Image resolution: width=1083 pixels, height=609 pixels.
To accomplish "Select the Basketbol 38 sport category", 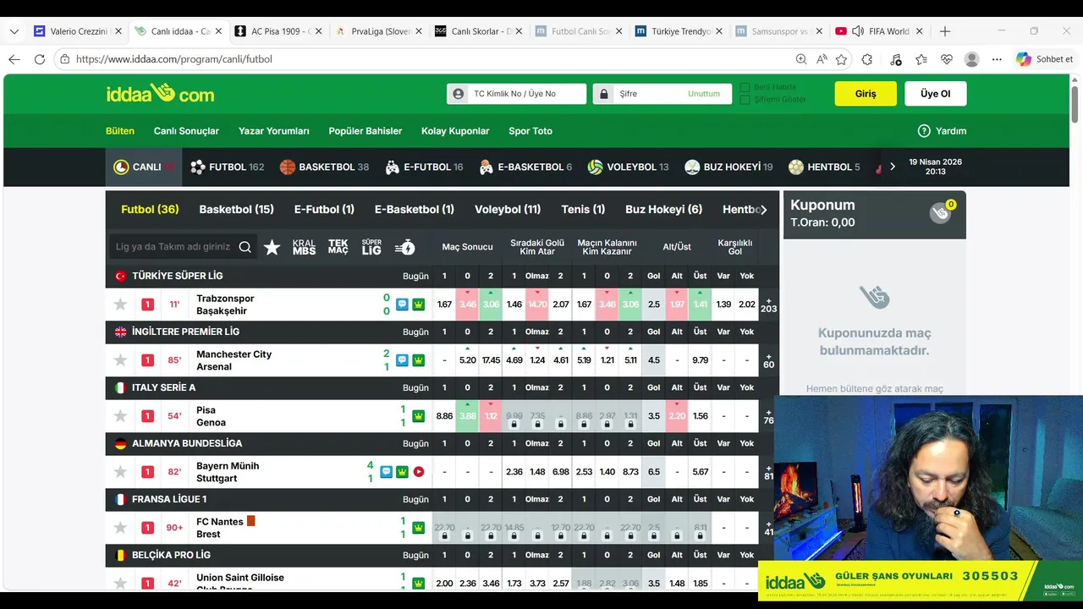I will pyautogui.click(x=324, y=167).
